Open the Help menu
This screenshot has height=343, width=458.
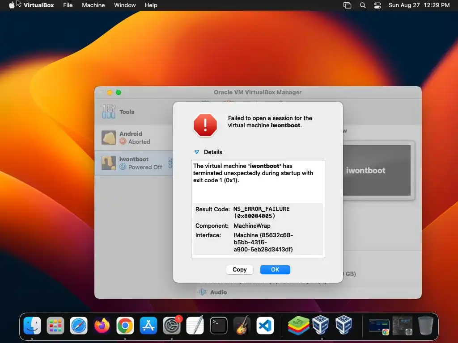[151, 5]
